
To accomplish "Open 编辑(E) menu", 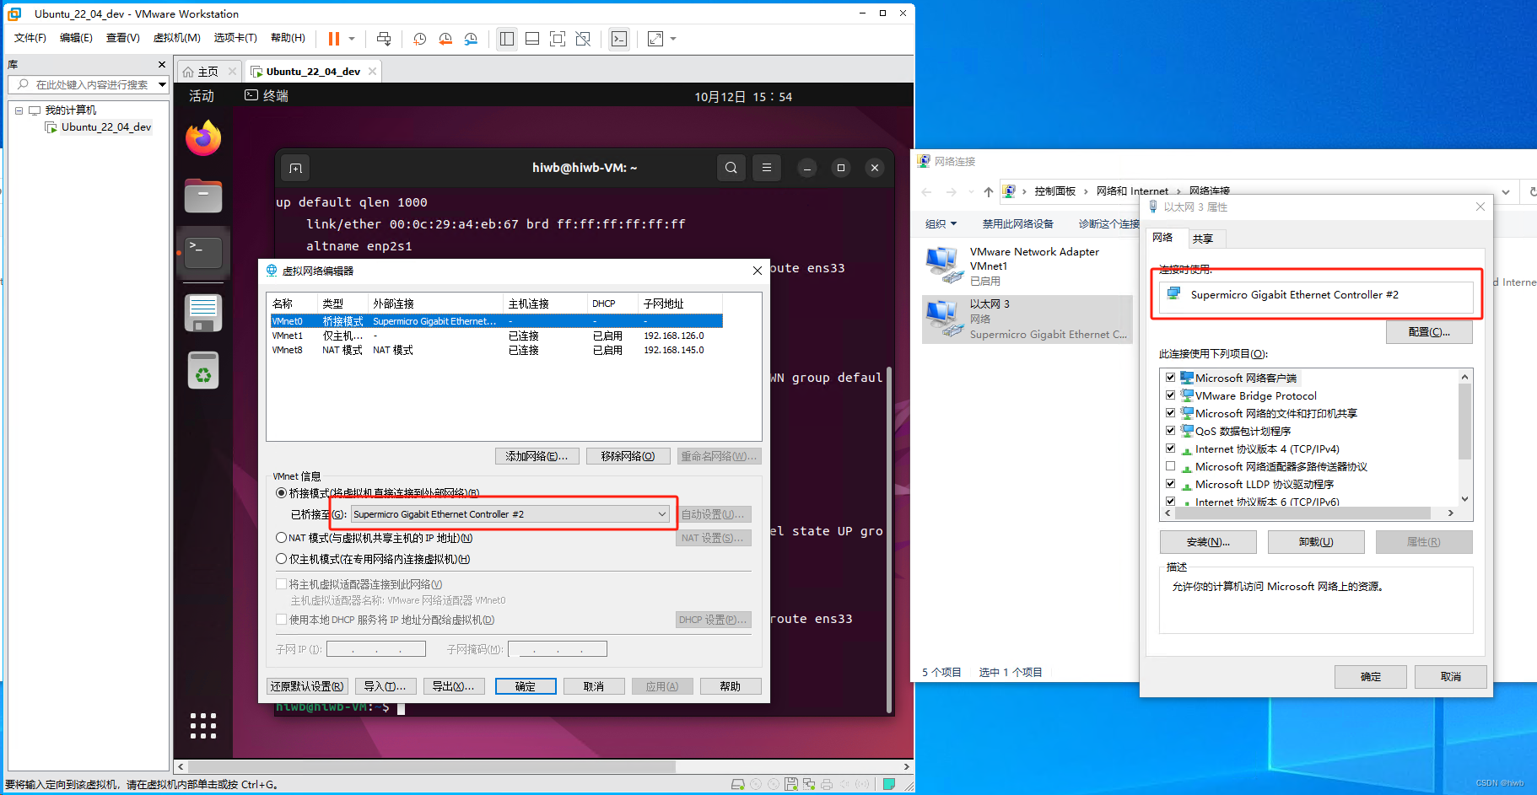I will point(76,38).
